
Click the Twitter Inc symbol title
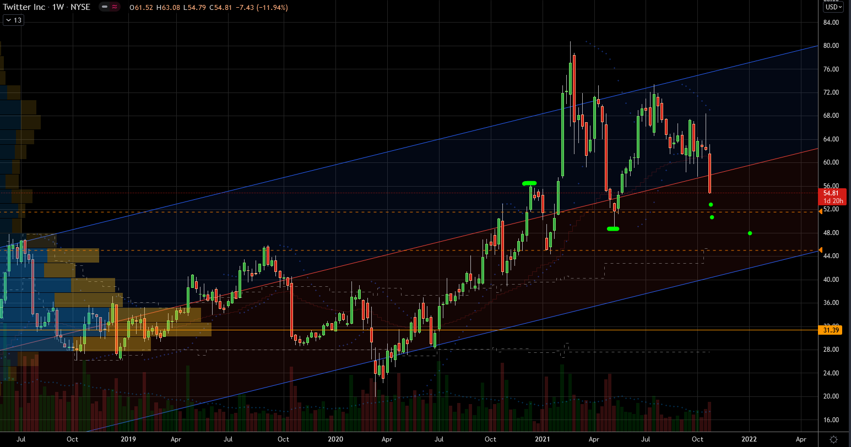click(24, 7)
